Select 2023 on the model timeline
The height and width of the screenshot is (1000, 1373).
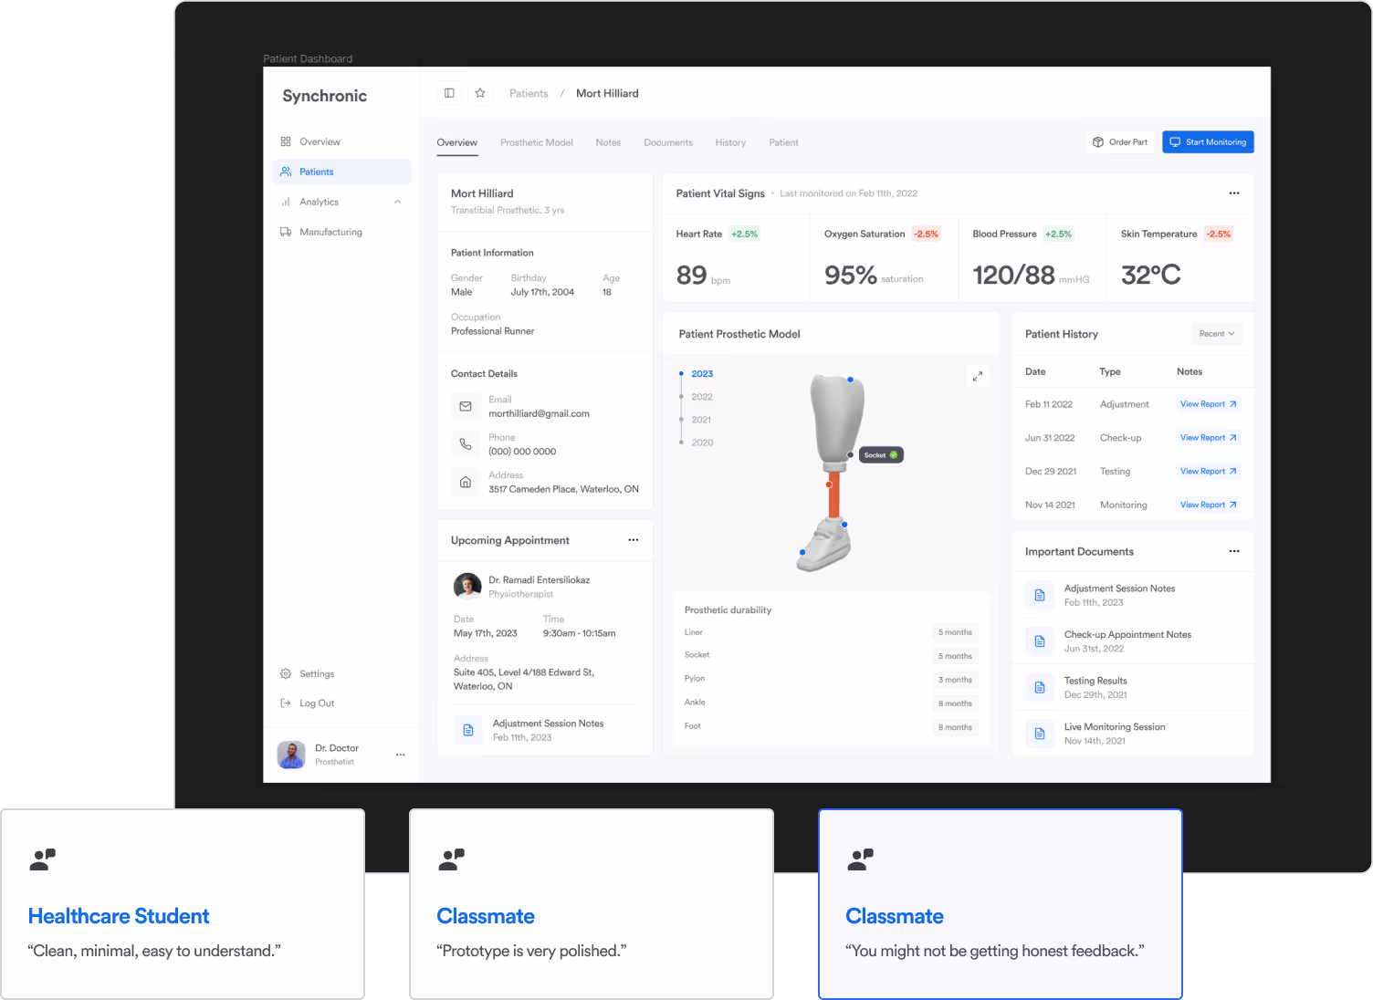pyautogui.click(x=702, y=374)
